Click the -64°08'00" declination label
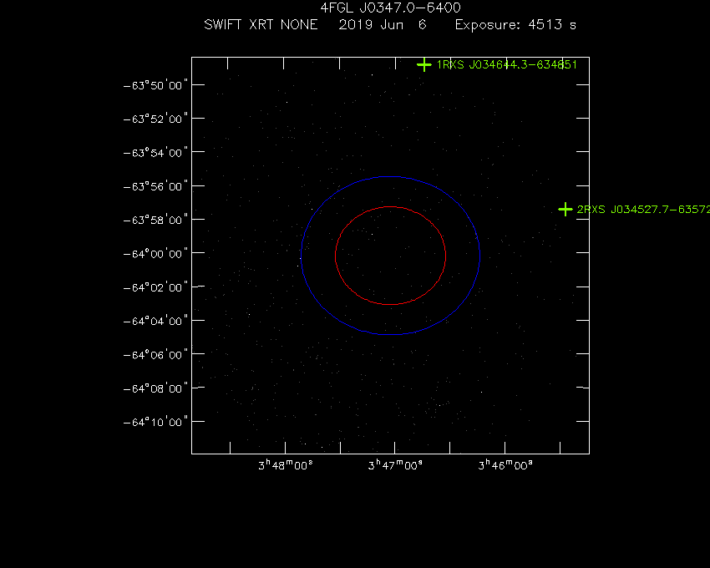This screenshot has height=568, width=710. click(155, 388)
